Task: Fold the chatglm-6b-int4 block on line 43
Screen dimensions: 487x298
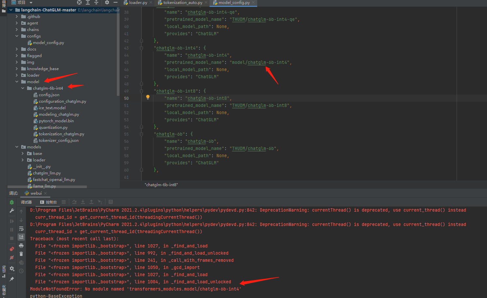Action: (141, 48)
